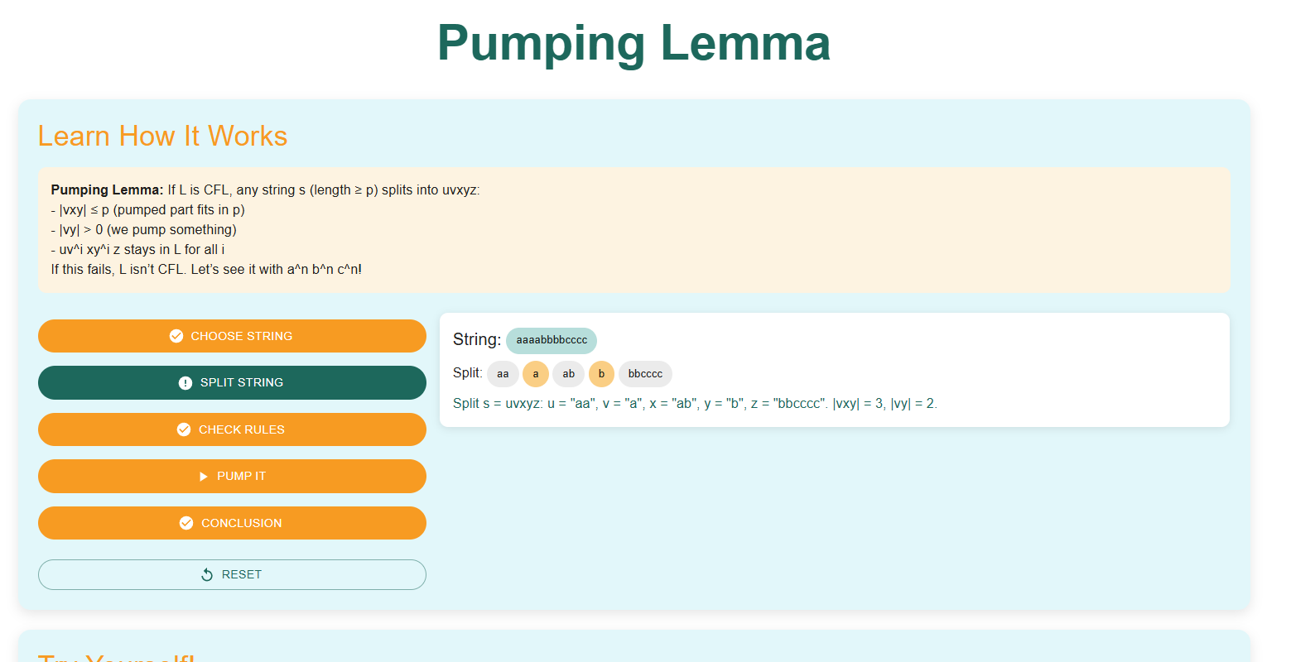Click the checkmark icon on Choose String

pos(176,336)
